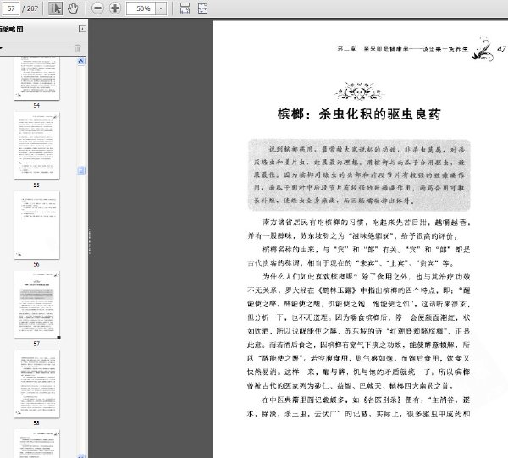Screen dimensions: 508x458
Task: Zoom in with the plus button
Action: point(114,8)
